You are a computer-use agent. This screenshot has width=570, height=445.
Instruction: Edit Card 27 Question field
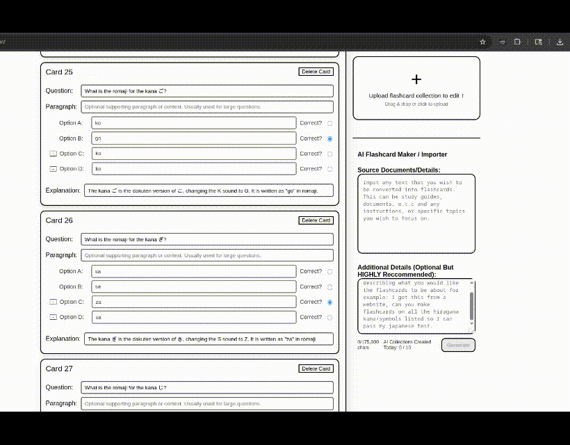(207, 387)
